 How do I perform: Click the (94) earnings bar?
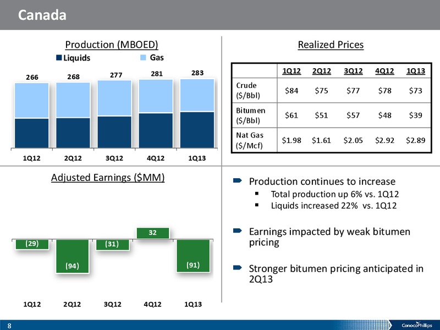tap(73, 256)
